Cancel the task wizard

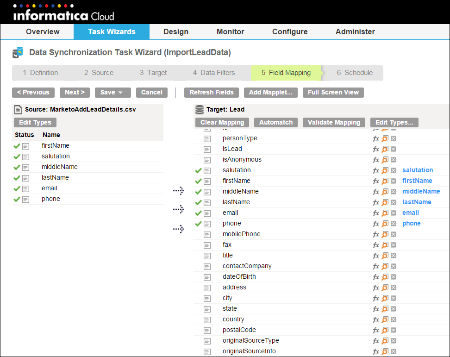tap(152, 93)
